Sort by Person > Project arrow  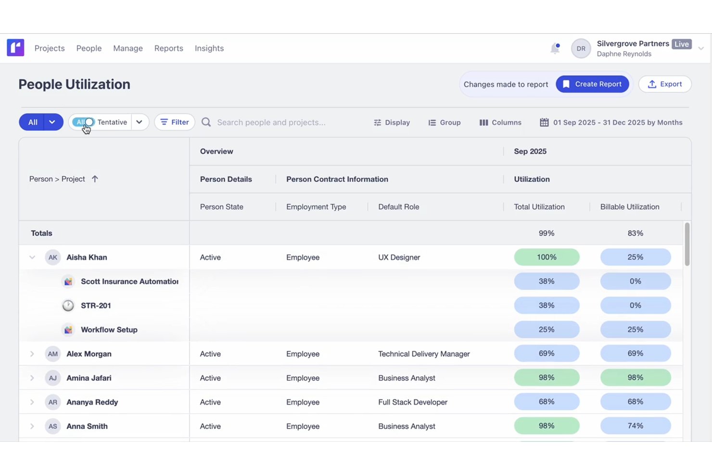click(x=95, y=179)
